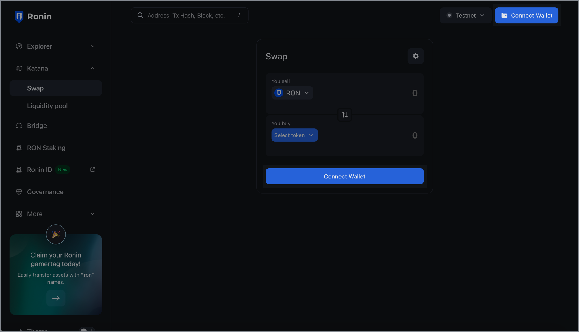
Task: Toggle the Theme switch
Action: [87, 330]
